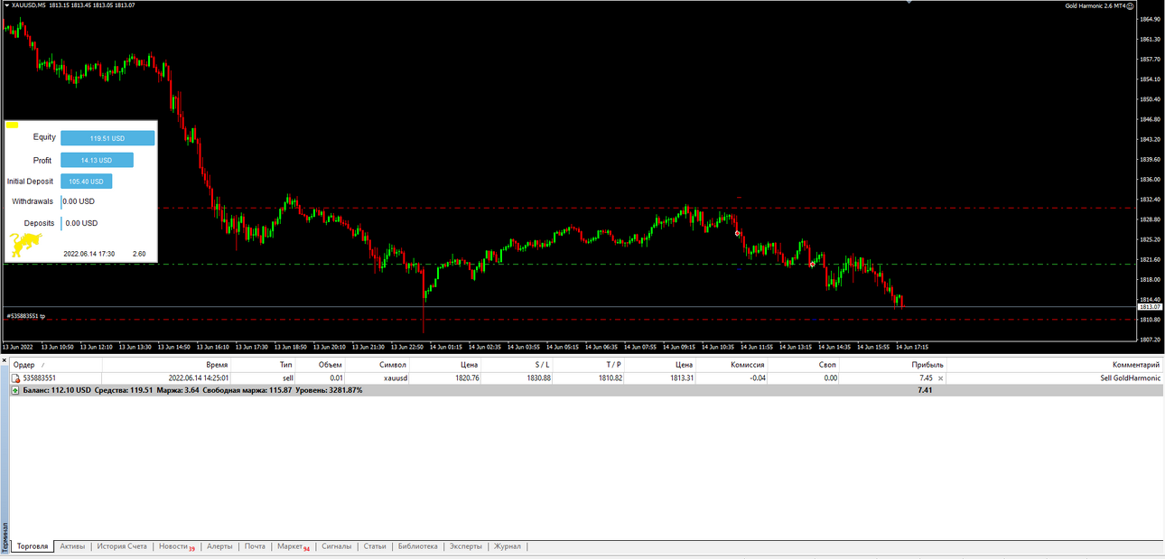Click the xauusd symbol cell
1165x559 pixels.
395,378
